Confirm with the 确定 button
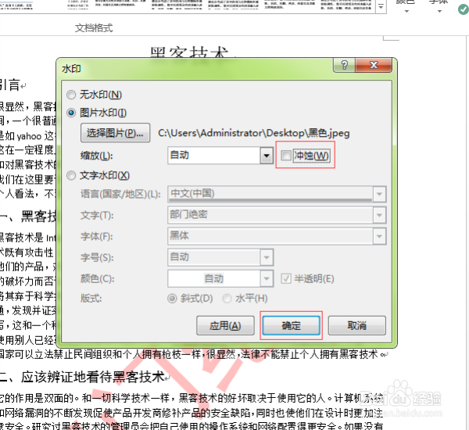 [291, 325]
